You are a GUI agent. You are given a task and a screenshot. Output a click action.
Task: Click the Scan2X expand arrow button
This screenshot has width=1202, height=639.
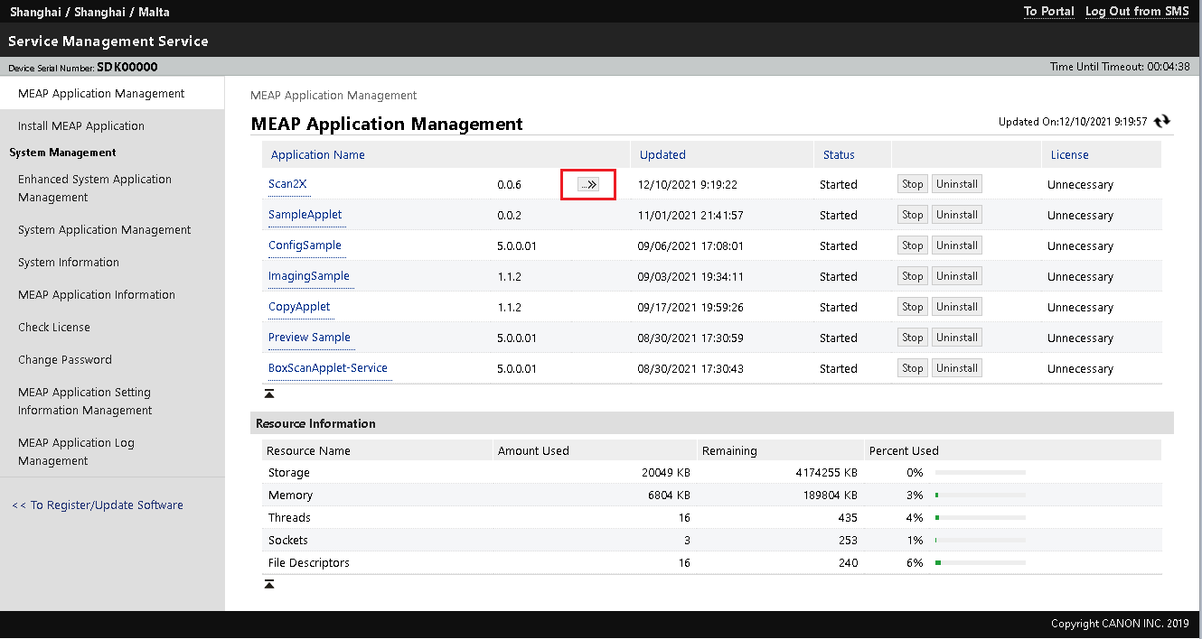(588, 184)
